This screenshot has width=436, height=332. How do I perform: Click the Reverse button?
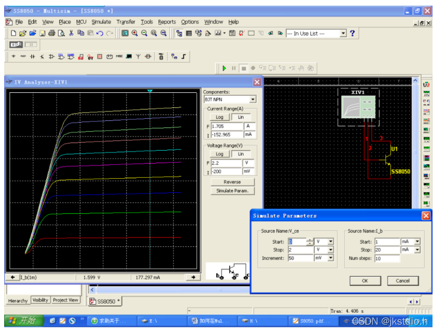tap(232, 182)
